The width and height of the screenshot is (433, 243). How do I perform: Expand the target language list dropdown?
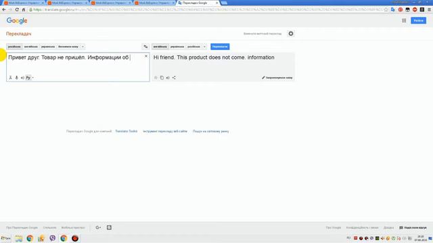(x=204, y=47)
